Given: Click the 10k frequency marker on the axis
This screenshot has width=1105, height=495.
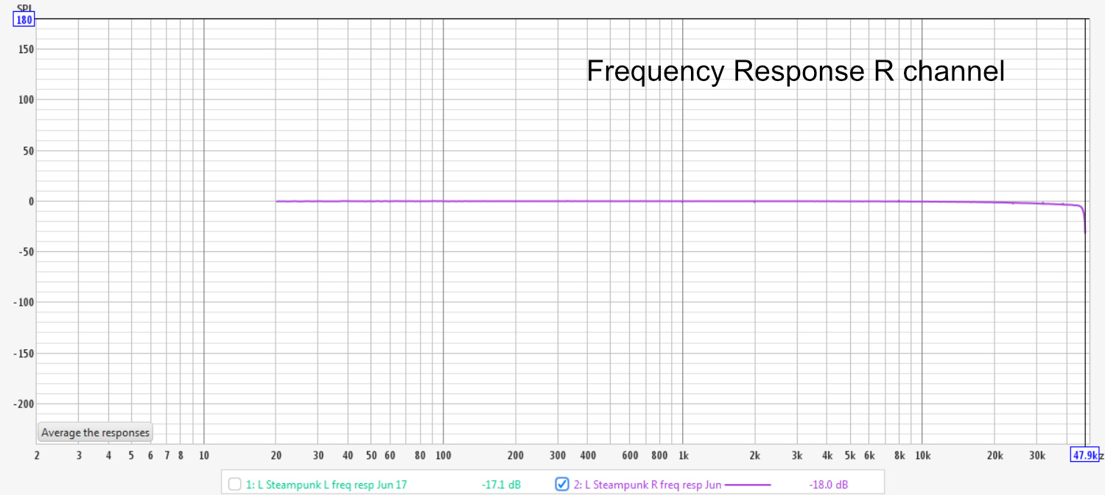Looking at the screenshot, I should [922, 456].
